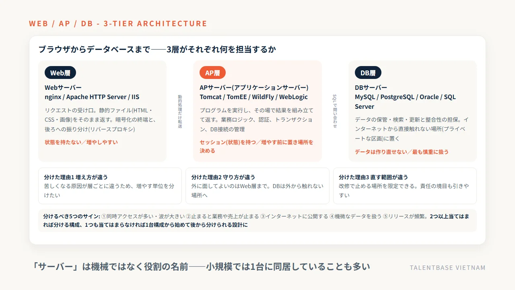Click the bold label 分けるべき5つのサイン:
Image resolution: width=515 pixels, height=290 pixels.
pos(72,216)
